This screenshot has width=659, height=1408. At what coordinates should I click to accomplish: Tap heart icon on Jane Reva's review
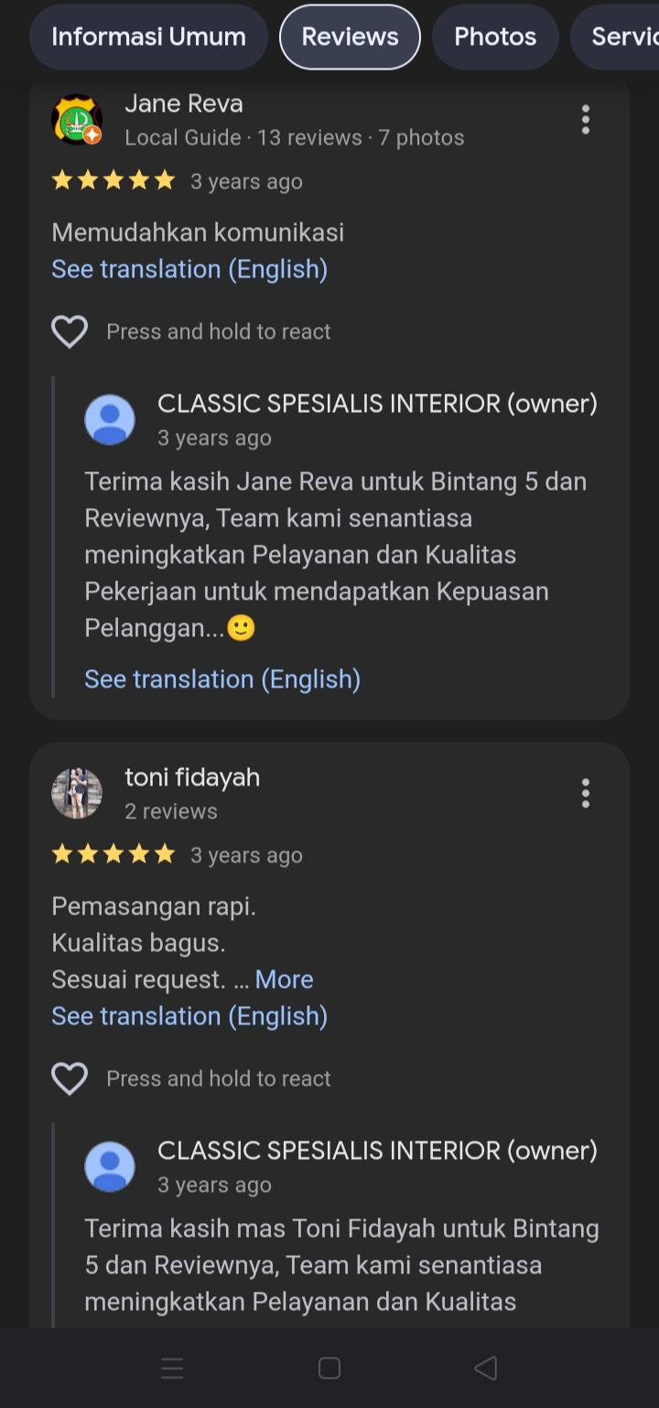click(x=70, y=331)
